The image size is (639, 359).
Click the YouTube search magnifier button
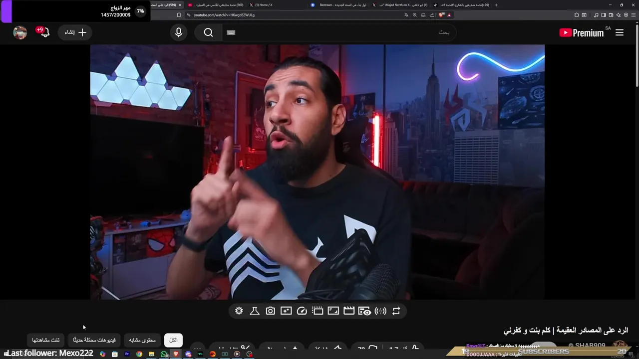coord(209,32)
